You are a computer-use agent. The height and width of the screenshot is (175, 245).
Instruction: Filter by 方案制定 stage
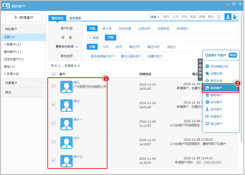(163, 29)
